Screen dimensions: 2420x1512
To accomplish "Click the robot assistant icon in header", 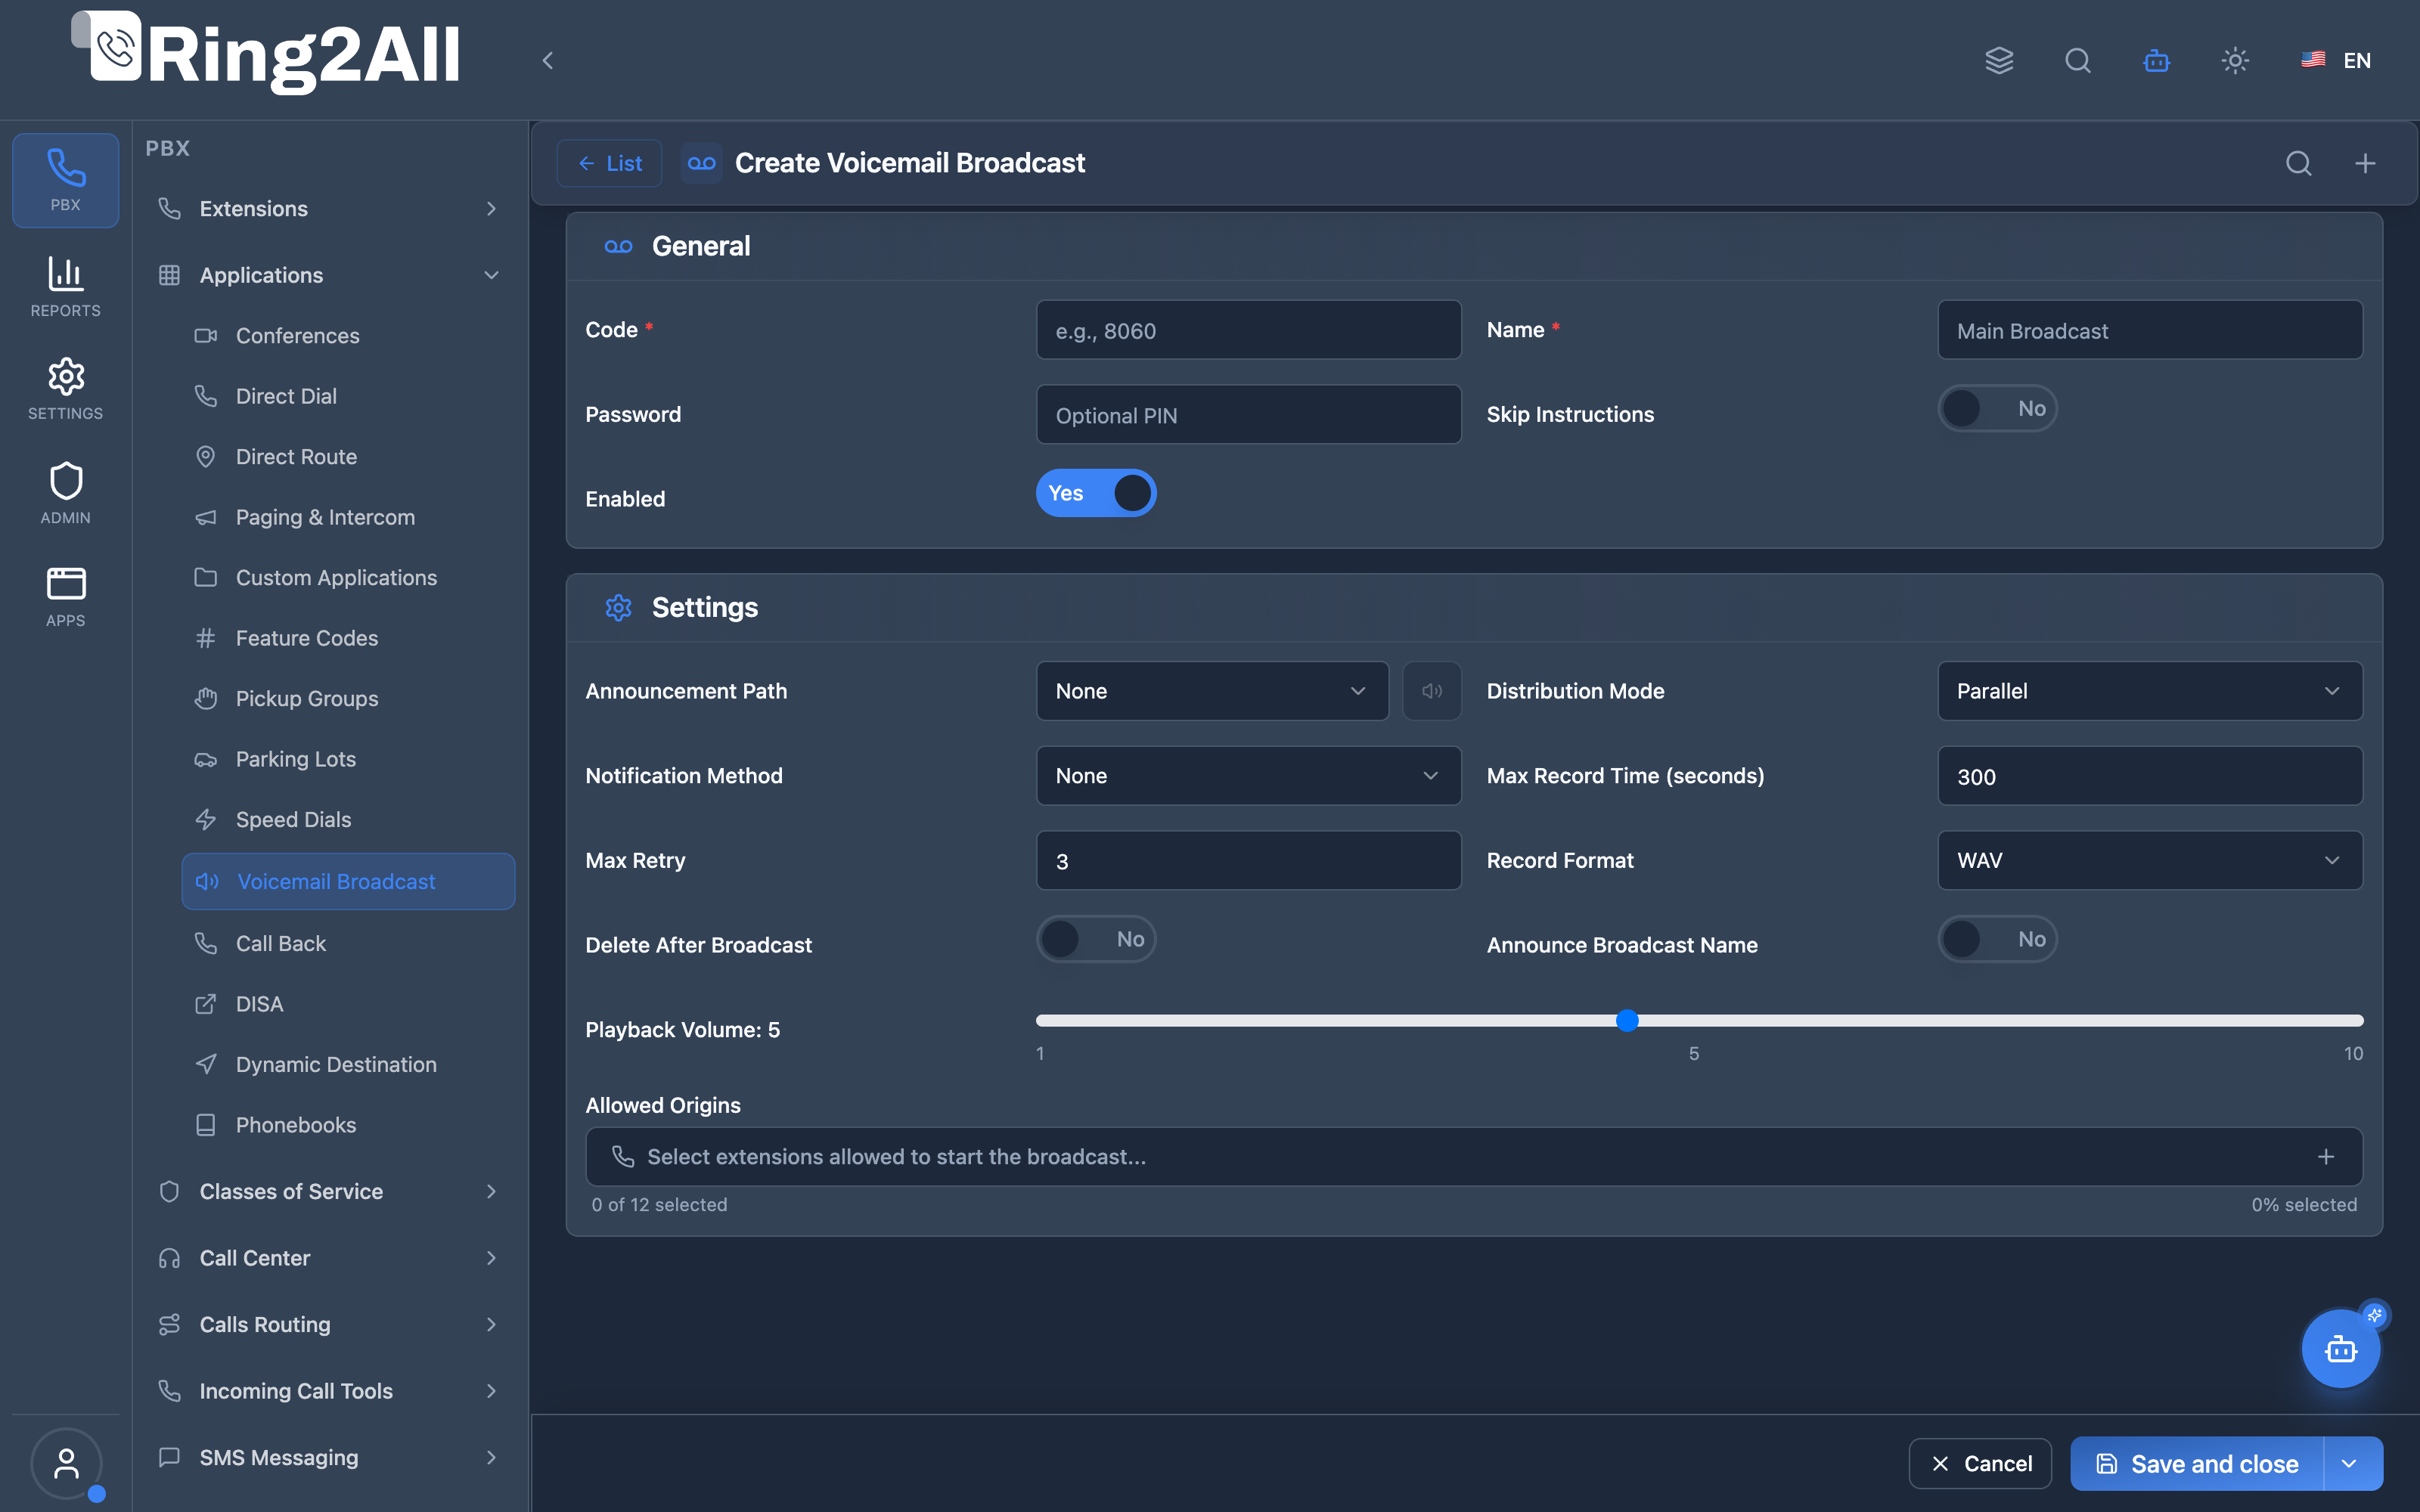I will pos(2157,61).
